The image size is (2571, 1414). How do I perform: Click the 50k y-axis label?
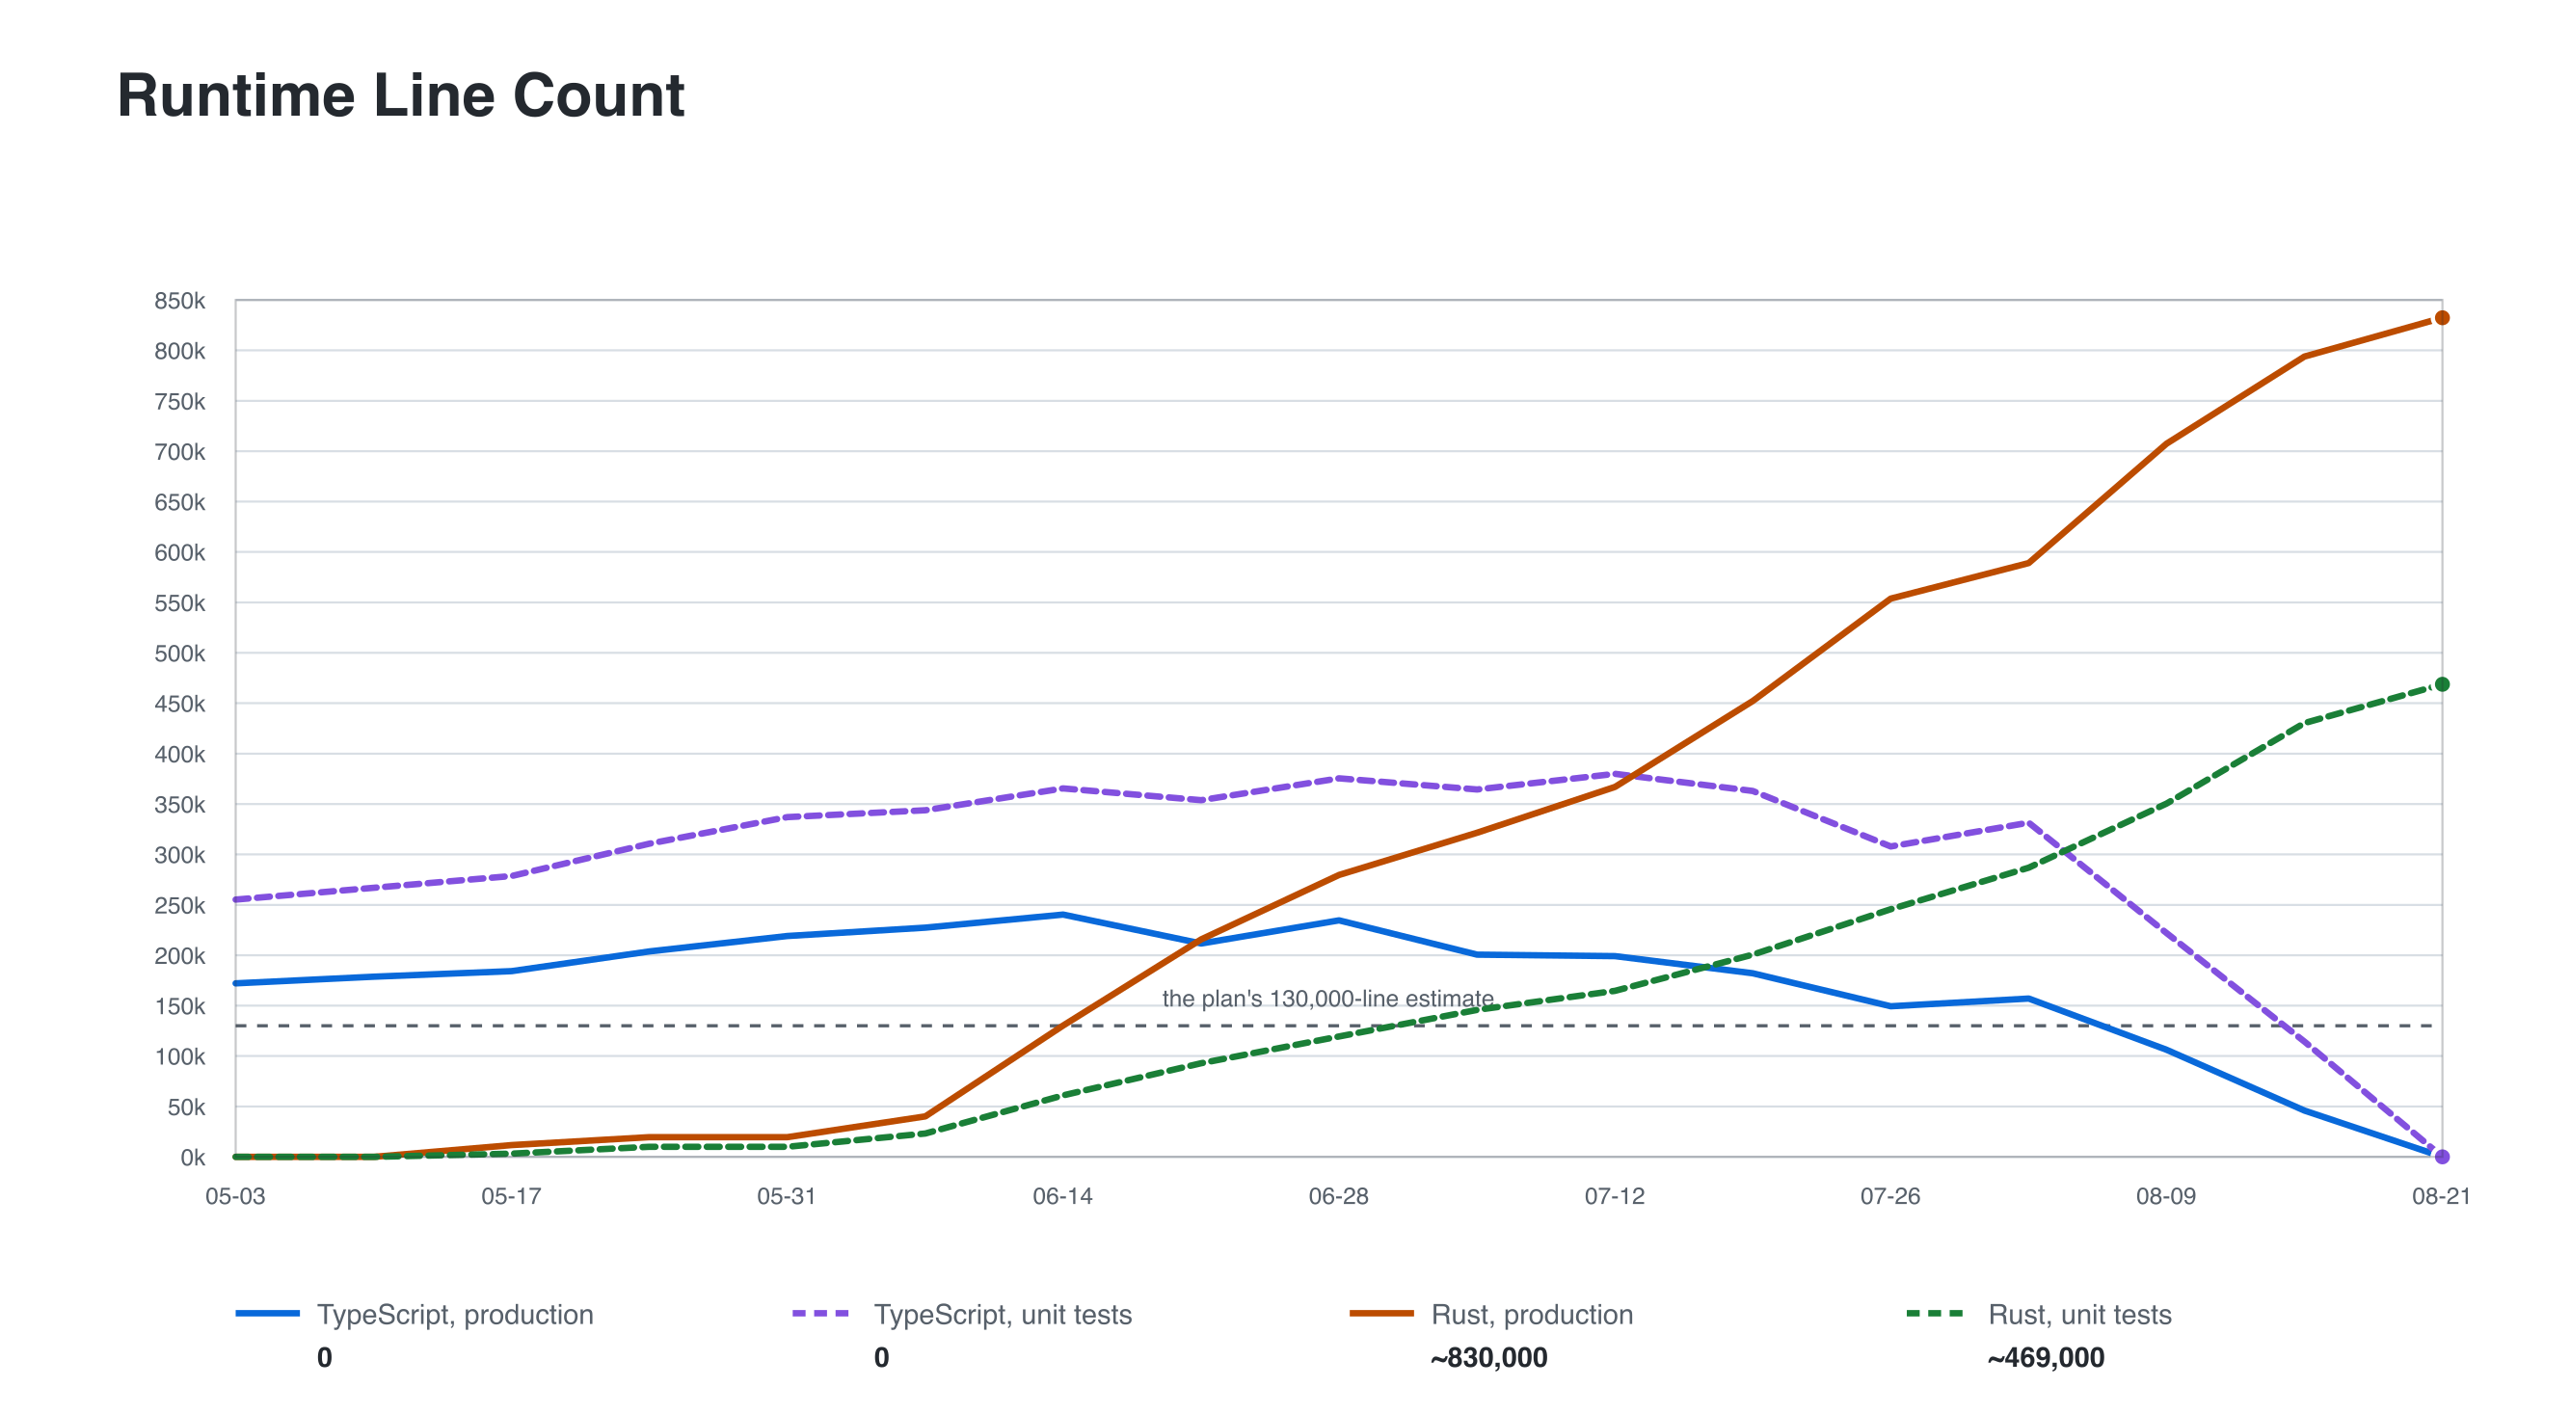click(187, 1107)
